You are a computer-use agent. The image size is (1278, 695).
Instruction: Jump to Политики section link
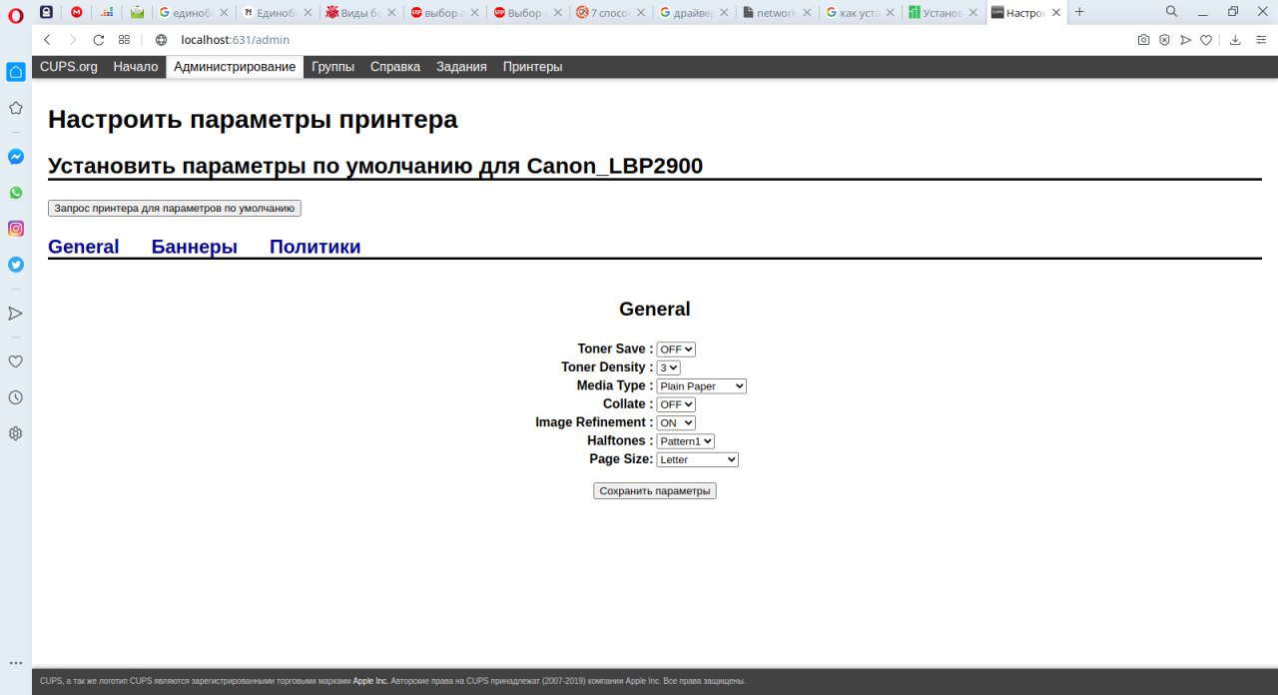tap(316, 247)
